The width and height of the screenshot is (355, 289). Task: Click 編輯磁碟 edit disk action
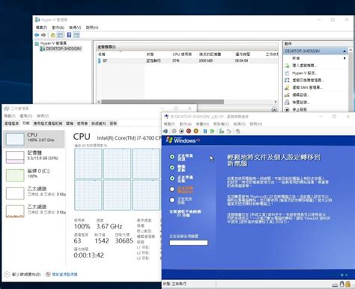(301, 95)
